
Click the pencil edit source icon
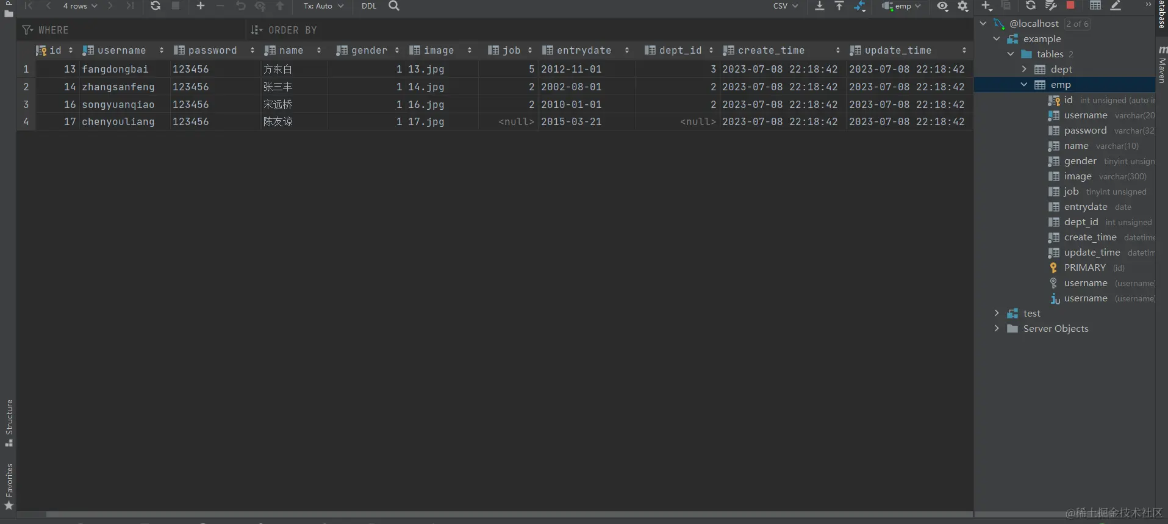pos(1116,5)
